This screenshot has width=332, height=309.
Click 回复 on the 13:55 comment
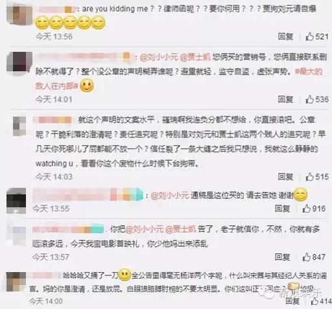tap(283, 209)
